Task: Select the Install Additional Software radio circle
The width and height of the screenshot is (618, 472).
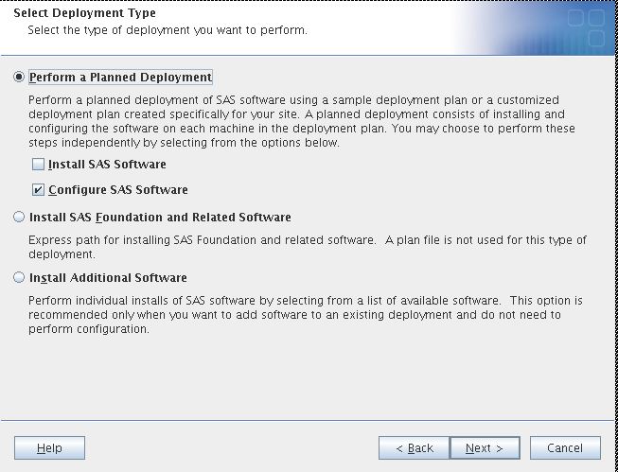Action: click(19, 278)
